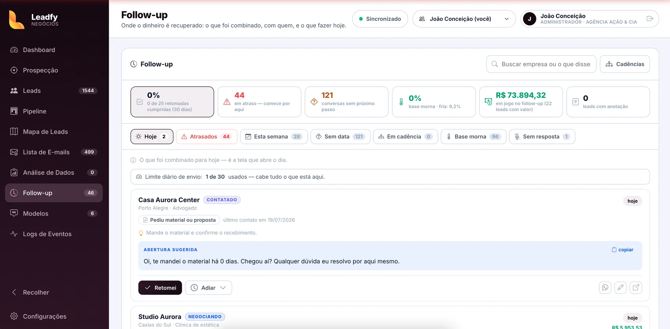Open the João Conceição (você) user dropdown
The width and height of the screenshot is (670, 329).
coord(464,19)
